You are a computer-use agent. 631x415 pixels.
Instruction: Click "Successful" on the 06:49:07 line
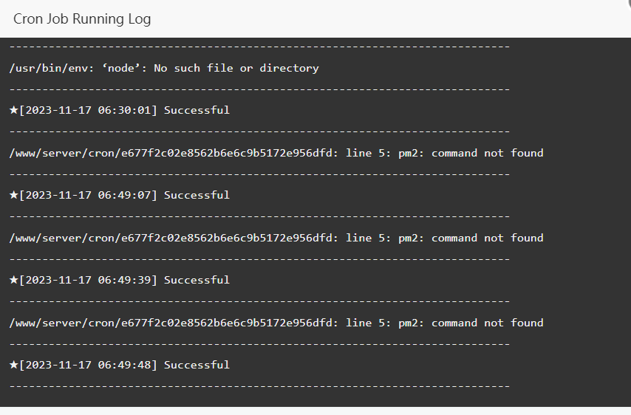[197, 195]
